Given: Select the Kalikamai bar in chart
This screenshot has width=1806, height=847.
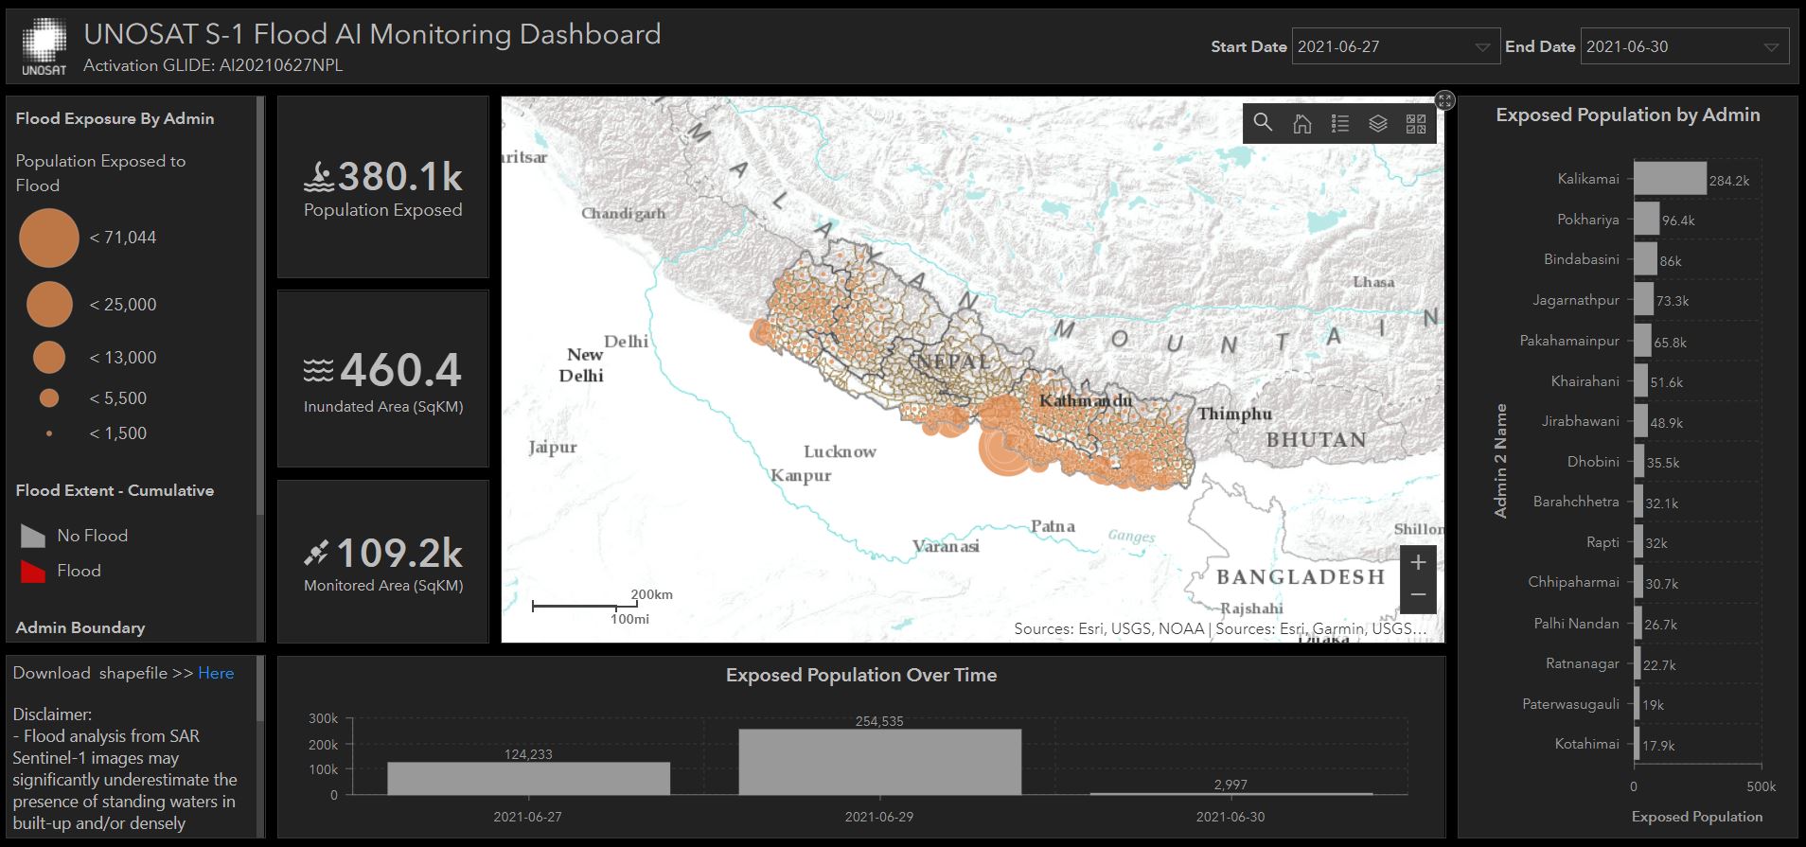Looking at the screenshot, I should point(1670,179).
